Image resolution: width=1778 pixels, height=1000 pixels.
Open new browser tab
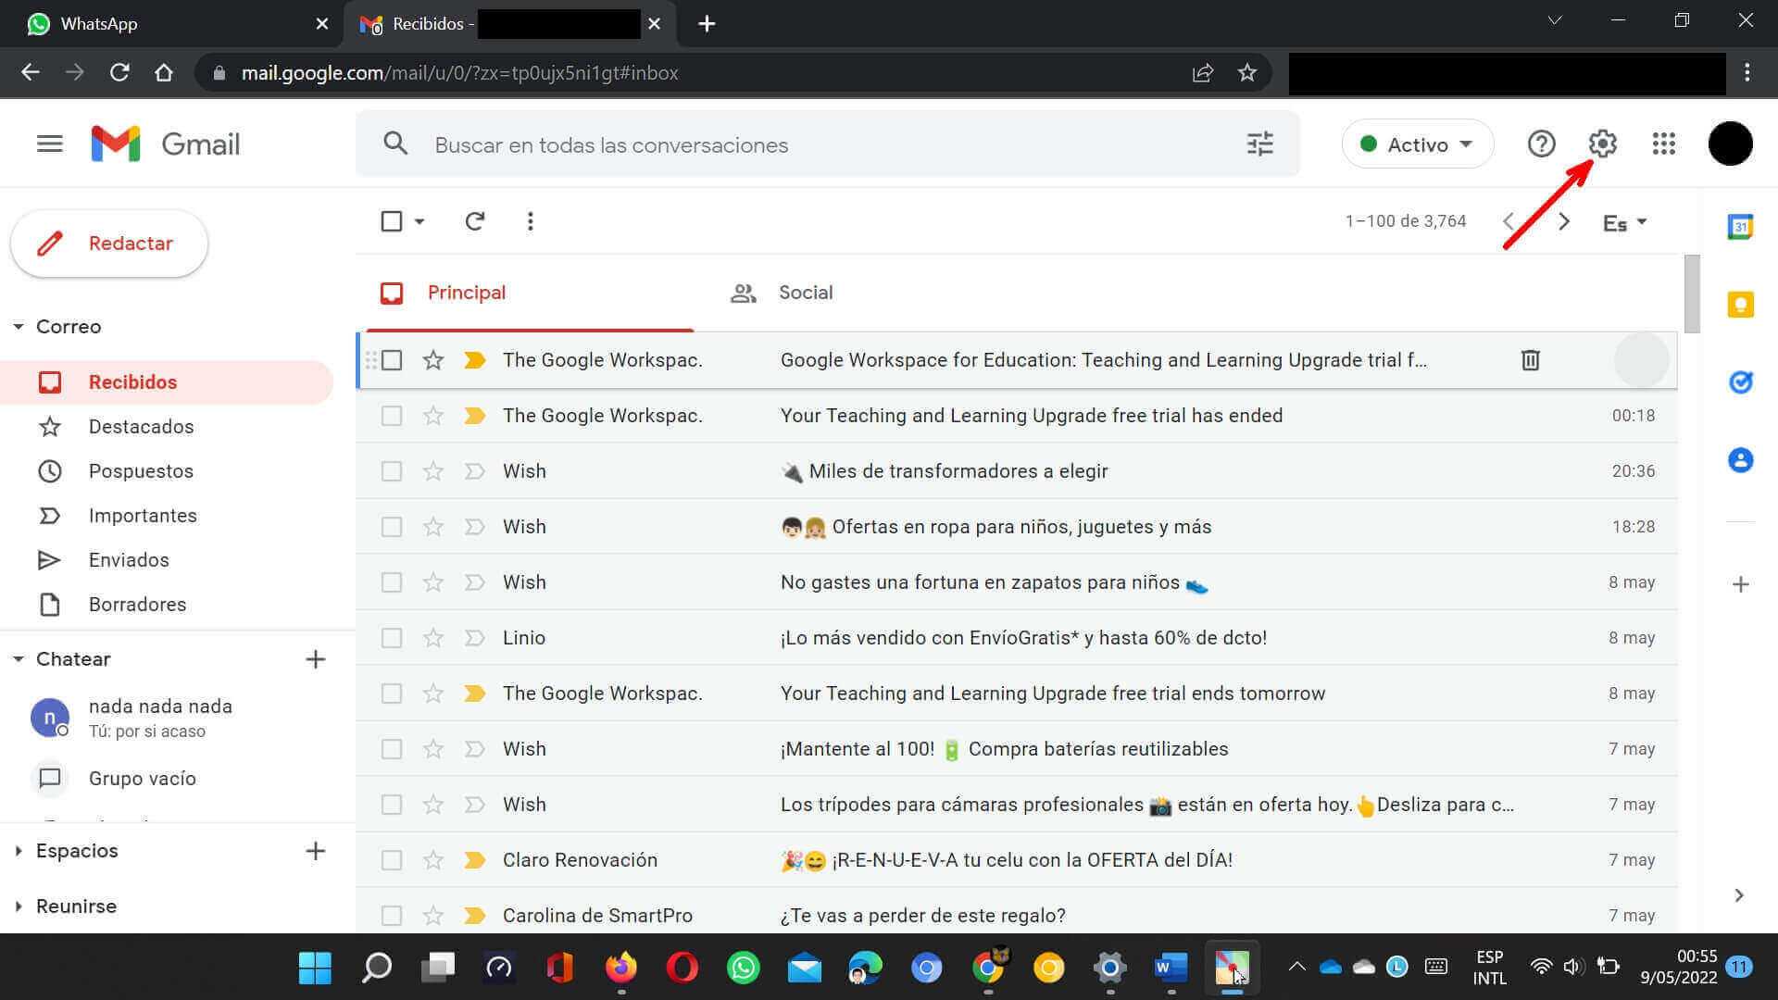click(x=707, y=24)
